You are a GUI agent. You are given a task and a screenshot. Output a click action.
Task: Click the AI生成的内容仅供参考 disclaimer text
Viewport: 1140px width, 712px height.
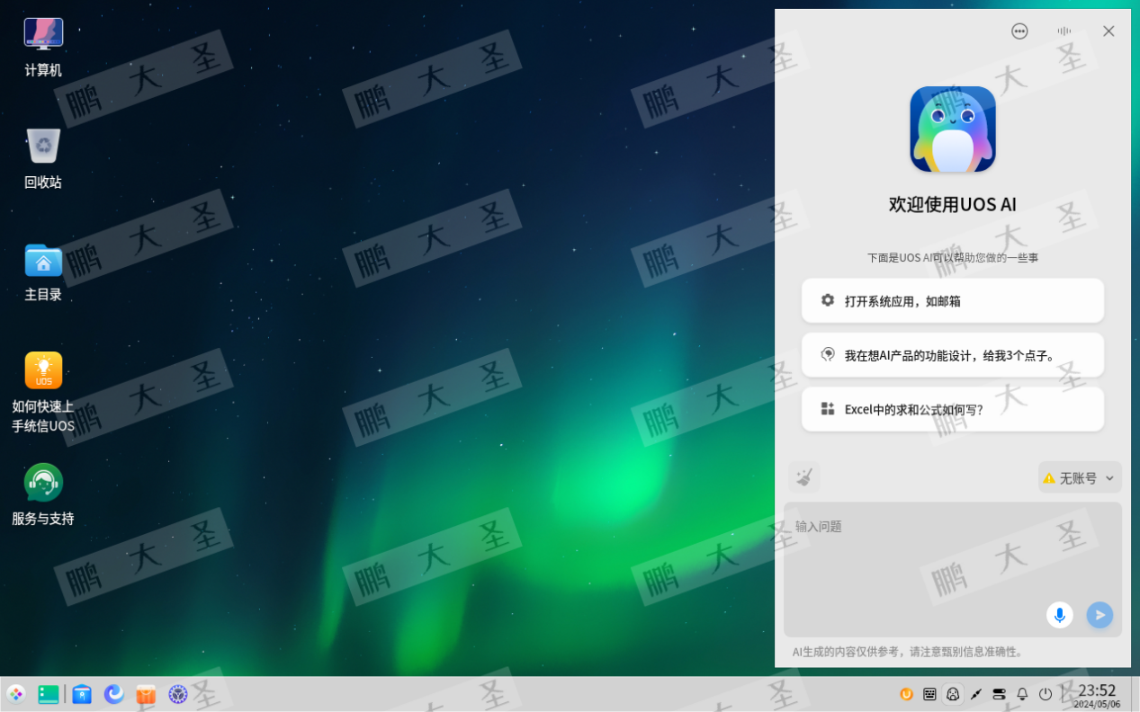[910, 652]
